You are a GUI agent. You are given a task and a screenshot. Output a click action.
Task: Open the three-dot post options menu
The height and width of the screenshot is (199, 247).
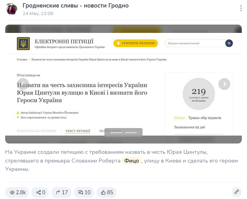(x=241, y=8)
